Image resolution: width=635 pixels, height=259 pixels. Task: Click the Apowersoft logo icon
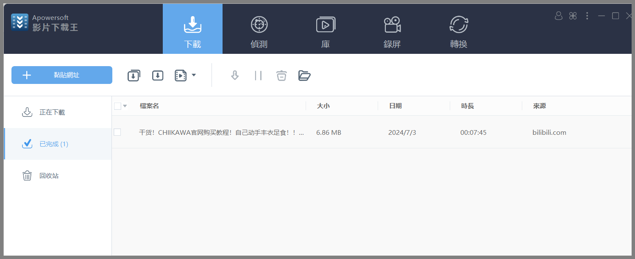click(19, 22)
